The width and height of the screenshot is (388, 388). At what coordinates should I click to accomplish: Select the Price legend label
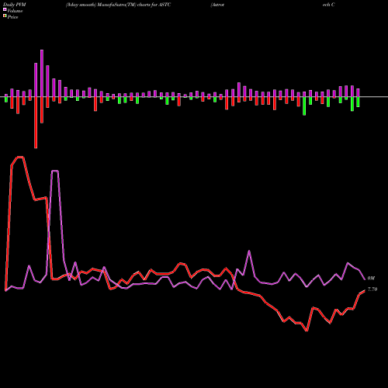tap(12, 17)
